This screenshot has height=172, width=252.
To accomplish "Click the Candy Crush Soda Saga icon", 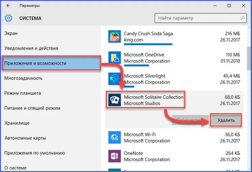I will [x=114, y=37].
